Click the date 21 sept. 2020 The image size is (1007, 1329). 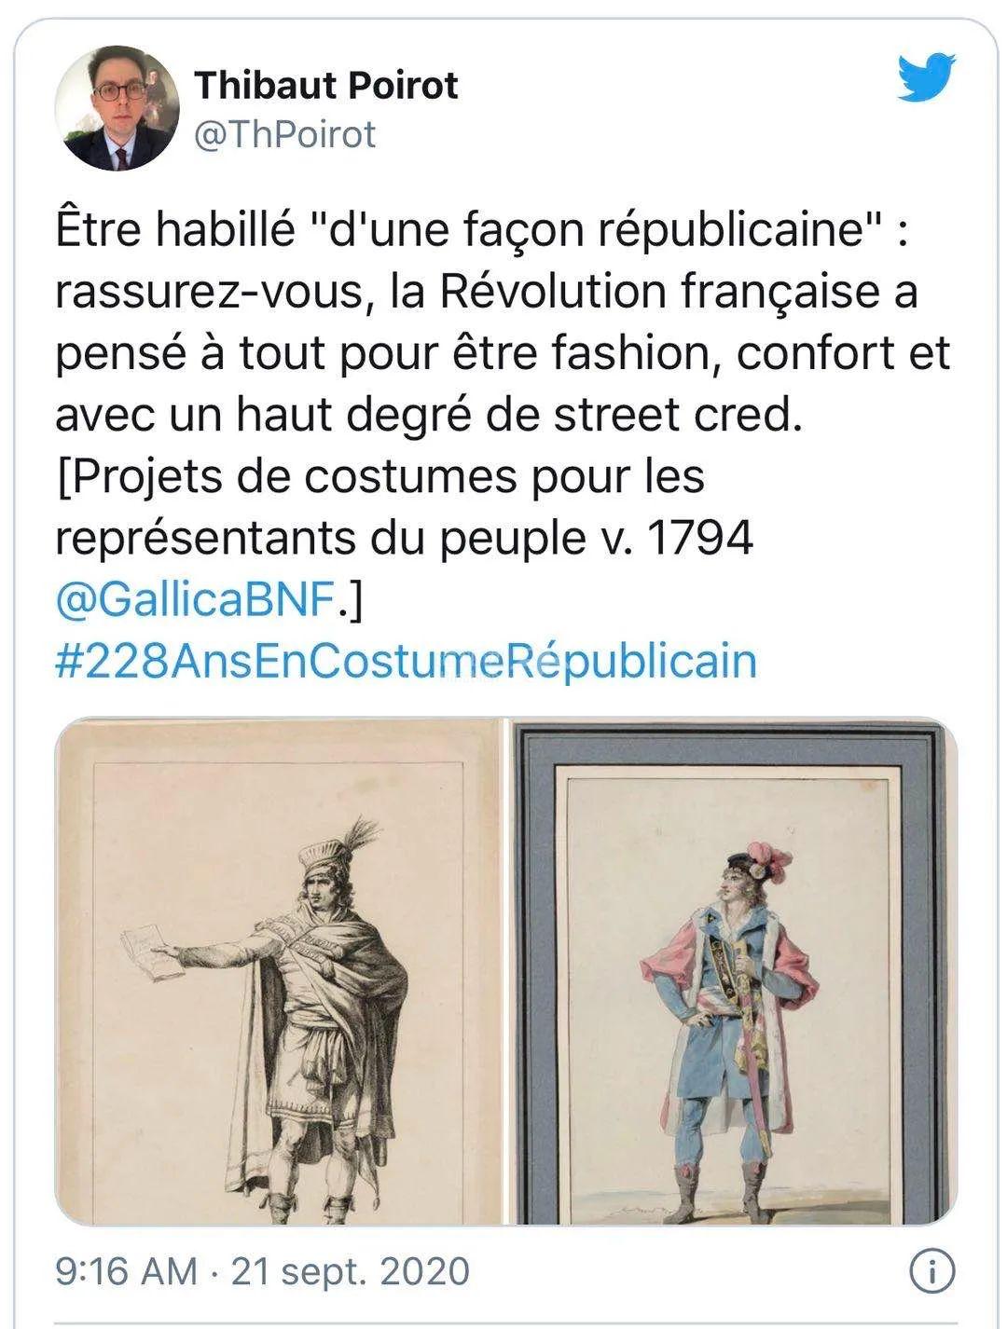click(x=351, y=1271)
